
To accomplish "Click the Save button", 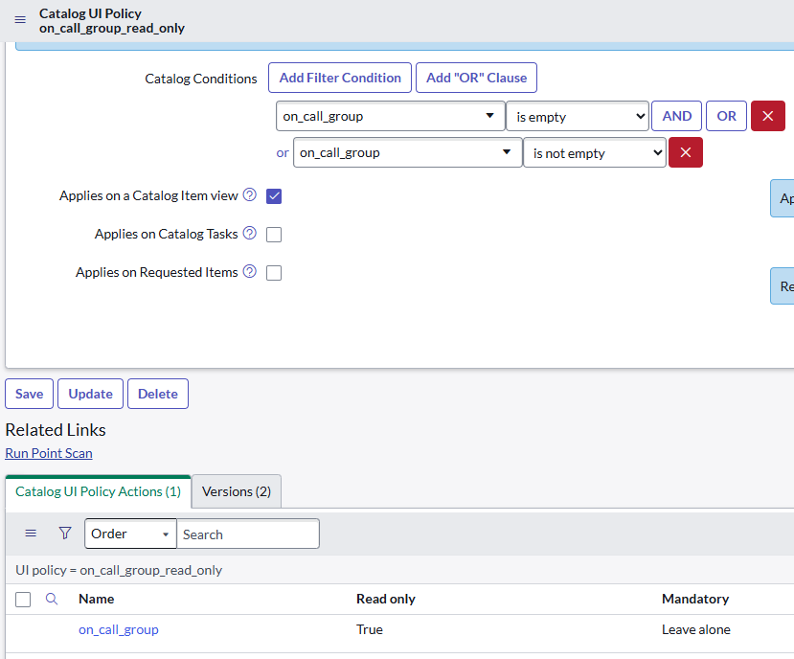I will 30,394.
